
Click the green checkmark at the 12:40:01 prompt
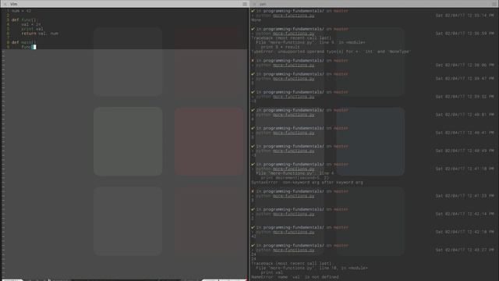click(253, 110)
